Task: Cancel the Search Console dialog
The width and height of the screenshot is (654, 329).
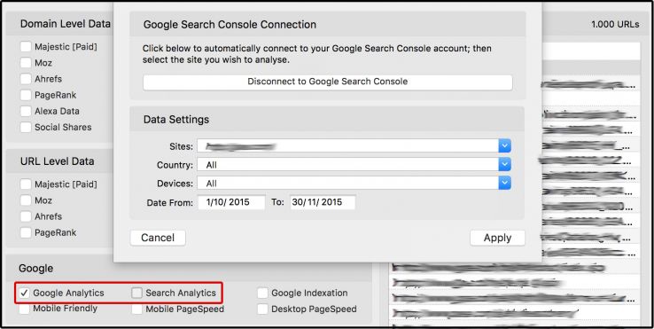Action: tap(158, 238)
